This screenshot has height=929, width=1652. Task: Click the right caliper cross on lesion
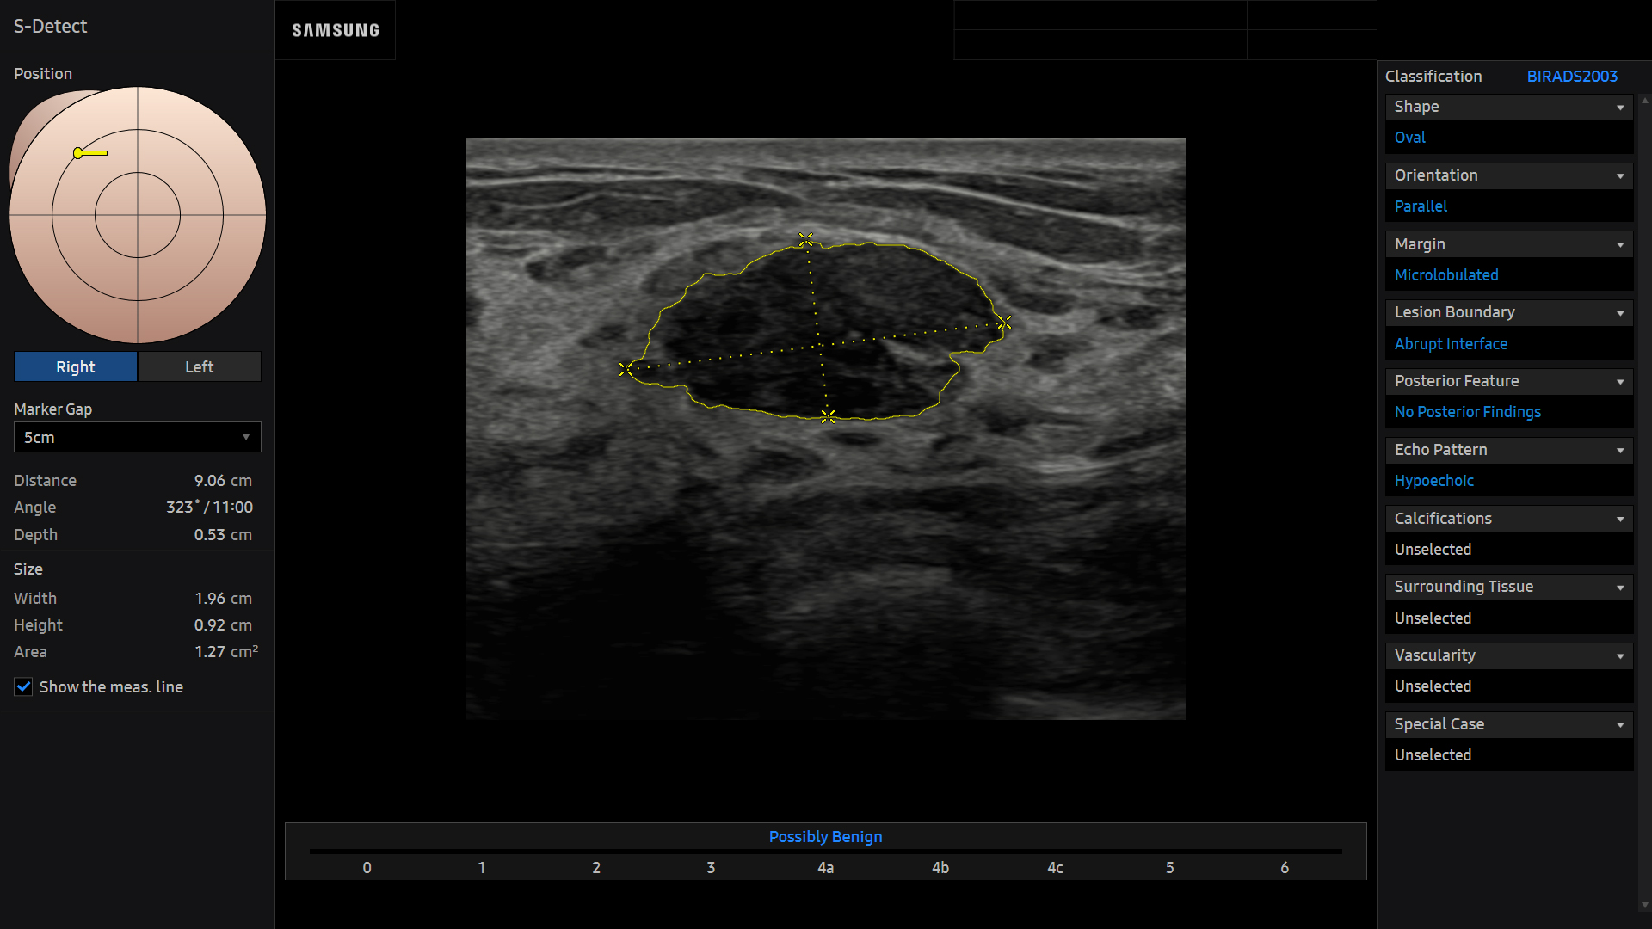click(x=1004, y=323)
